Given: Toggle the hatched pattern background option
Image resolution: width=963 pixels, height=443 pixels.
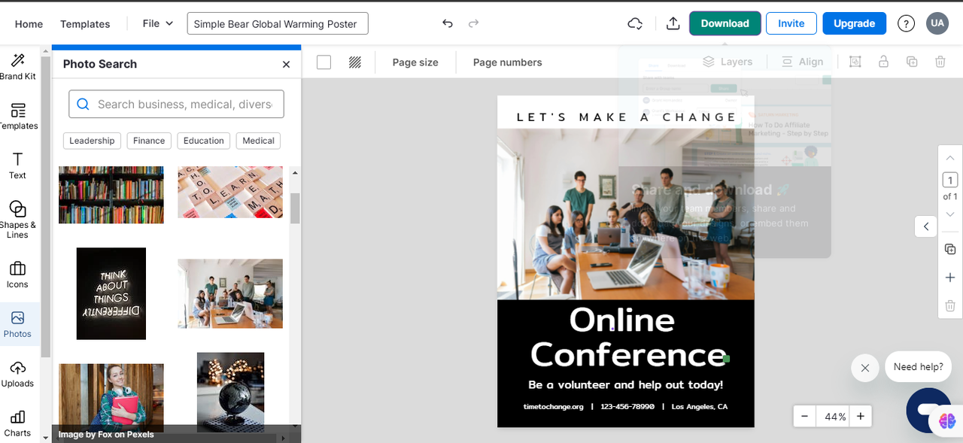Looking at the screenshot, I should click(x=355, y=62).
